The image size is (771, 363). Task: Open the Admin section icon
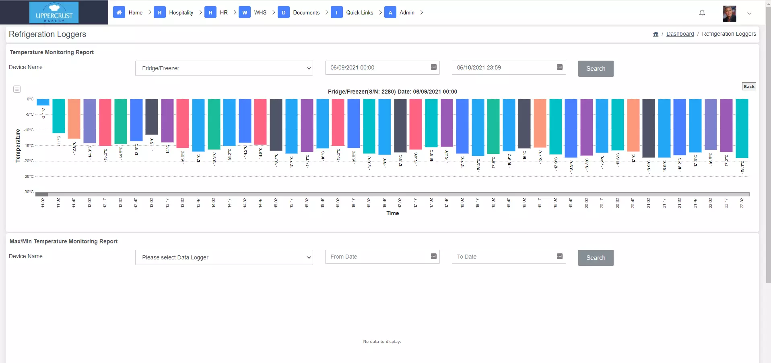point(390,12)
